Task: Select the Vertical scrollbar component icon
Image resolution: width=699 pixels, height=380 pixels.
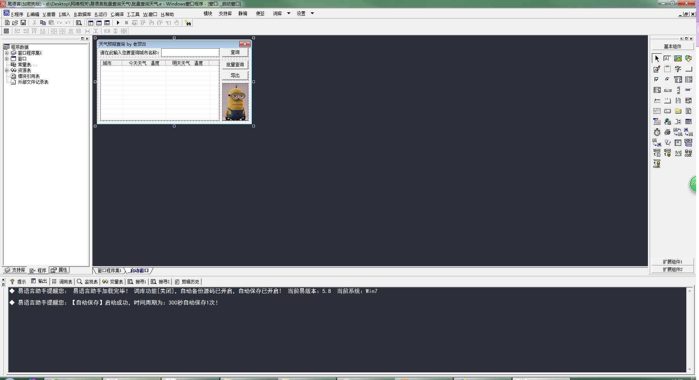Action: pos(678,90)
